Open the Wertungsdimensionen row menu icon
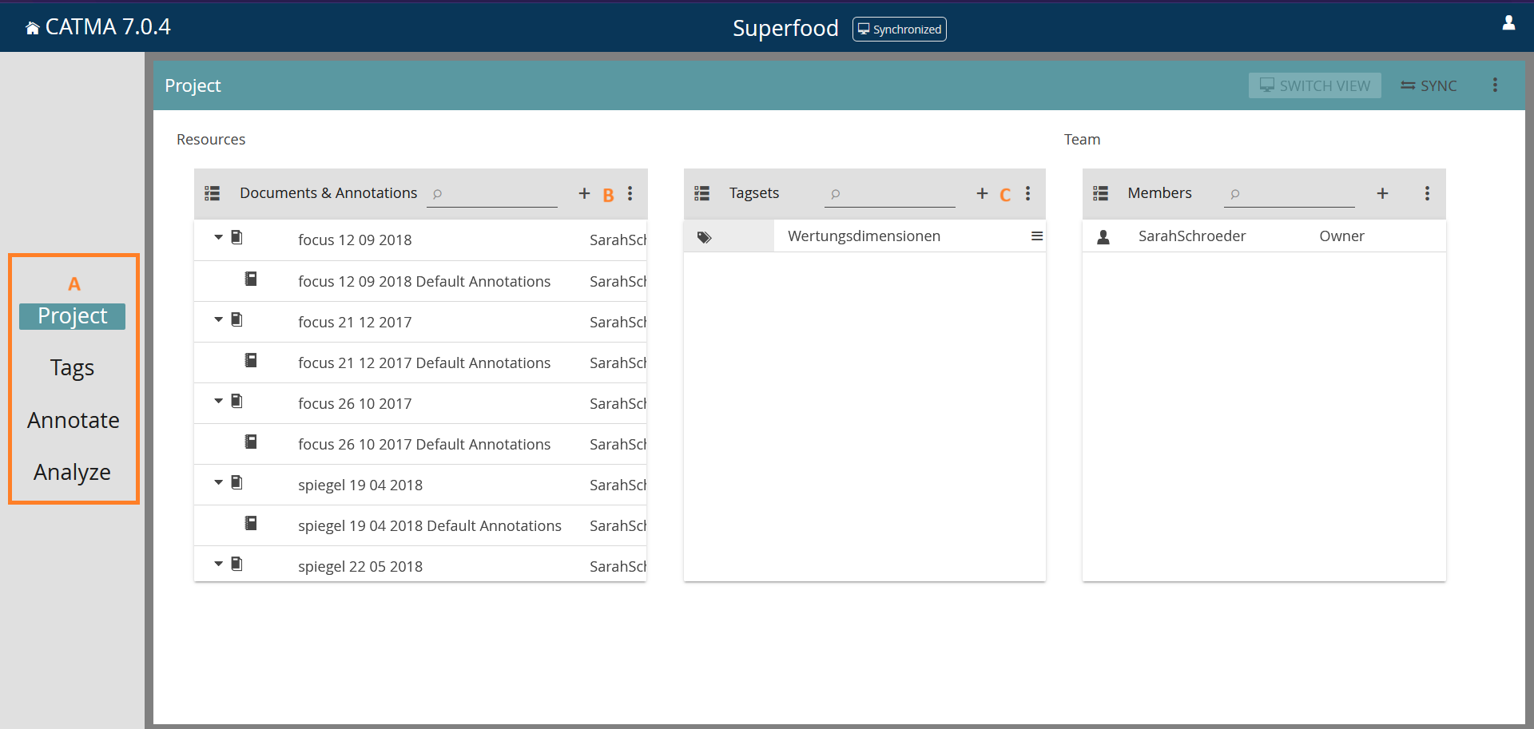This screenshot has height=729, width=1534. coord(1037,236)
